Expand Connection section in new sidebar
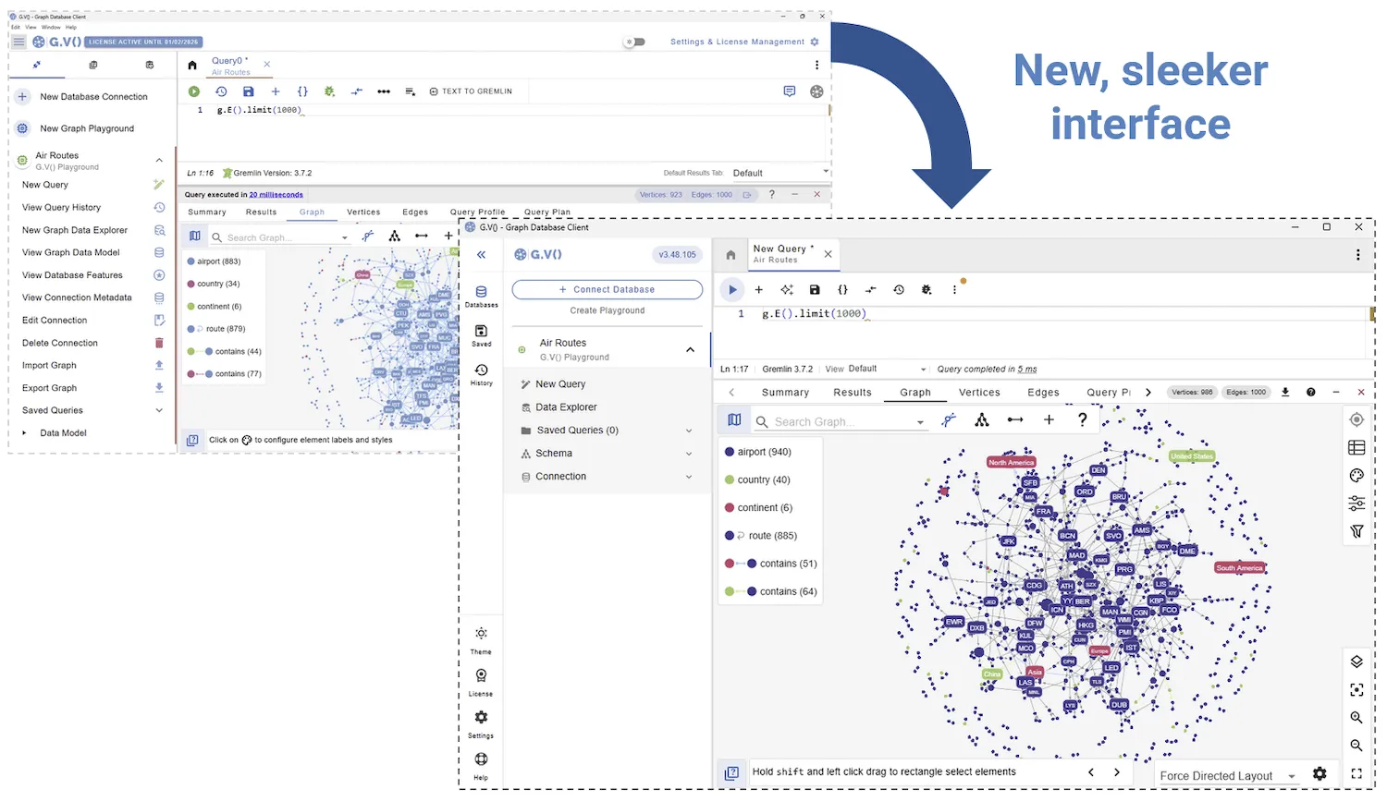The image size is (1387, 801). click(x=607, y=477)
